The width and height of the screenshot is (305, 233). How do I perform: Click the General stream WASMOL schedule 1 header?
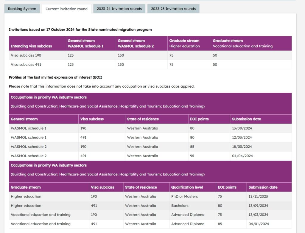coord(86,44)
